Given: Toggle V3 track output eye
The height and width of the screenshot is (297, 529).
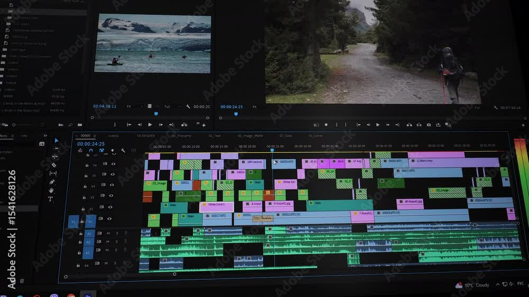Looking at the screenshot, I should coord(111,196).
